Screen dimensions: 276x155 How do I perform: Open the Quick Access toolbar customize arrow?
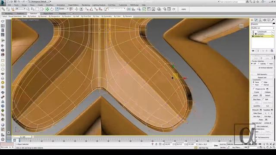[50, 2]
